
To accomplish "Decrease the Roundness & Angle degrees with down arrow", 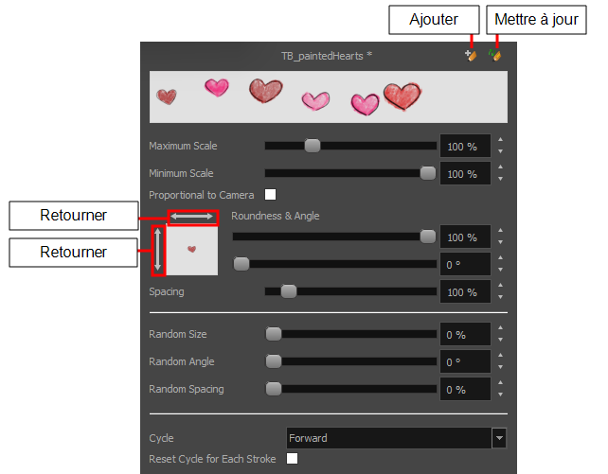I will pos(501,270).
